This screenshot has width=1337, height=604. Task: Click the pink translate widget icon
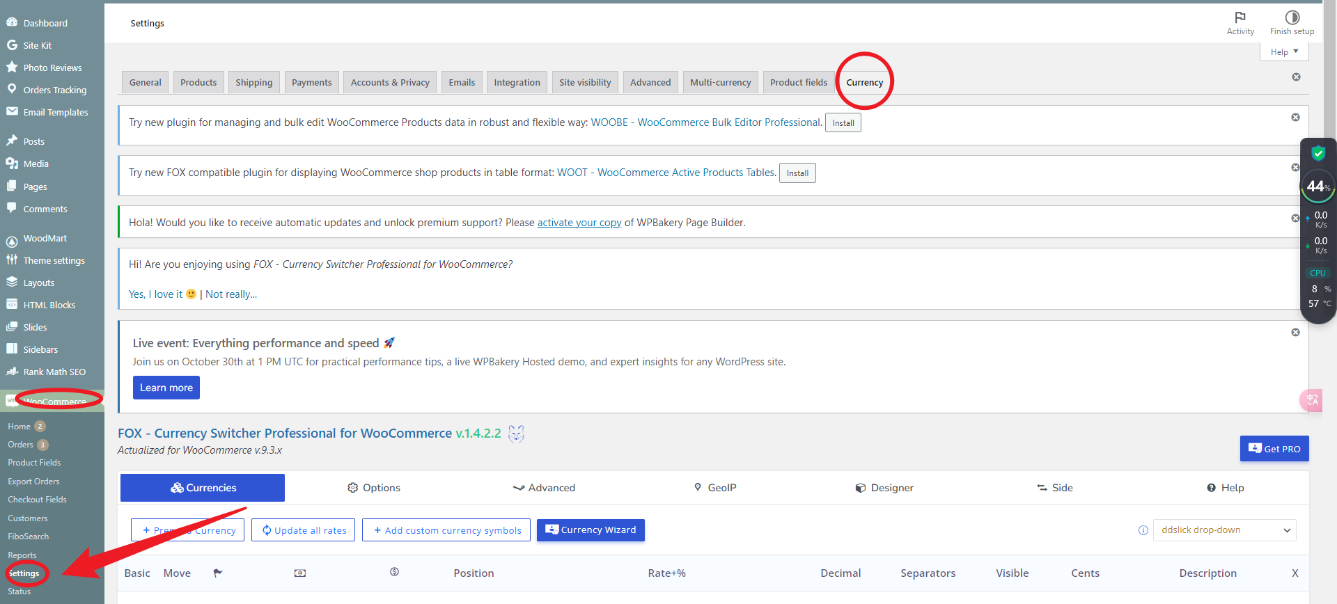pyautogui.click(x=1311, y=400)
